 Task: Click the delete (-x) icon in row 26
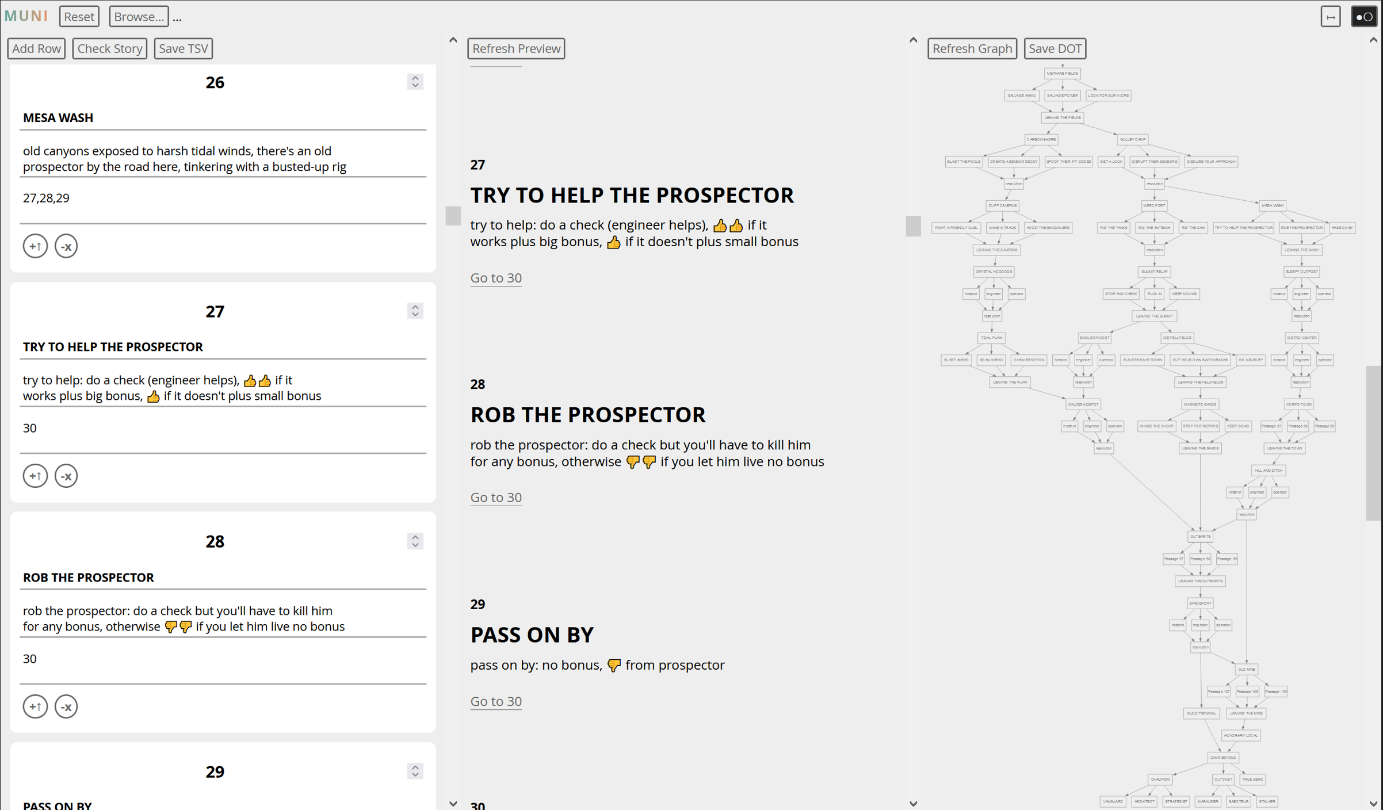(66, 246)
